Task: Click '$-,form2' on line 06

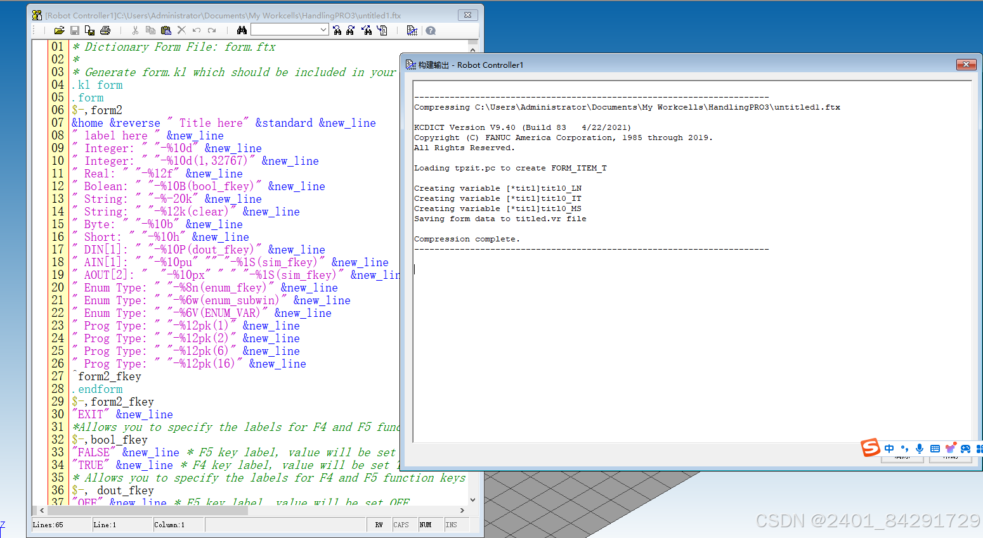Action: click(x=97, y=110)
